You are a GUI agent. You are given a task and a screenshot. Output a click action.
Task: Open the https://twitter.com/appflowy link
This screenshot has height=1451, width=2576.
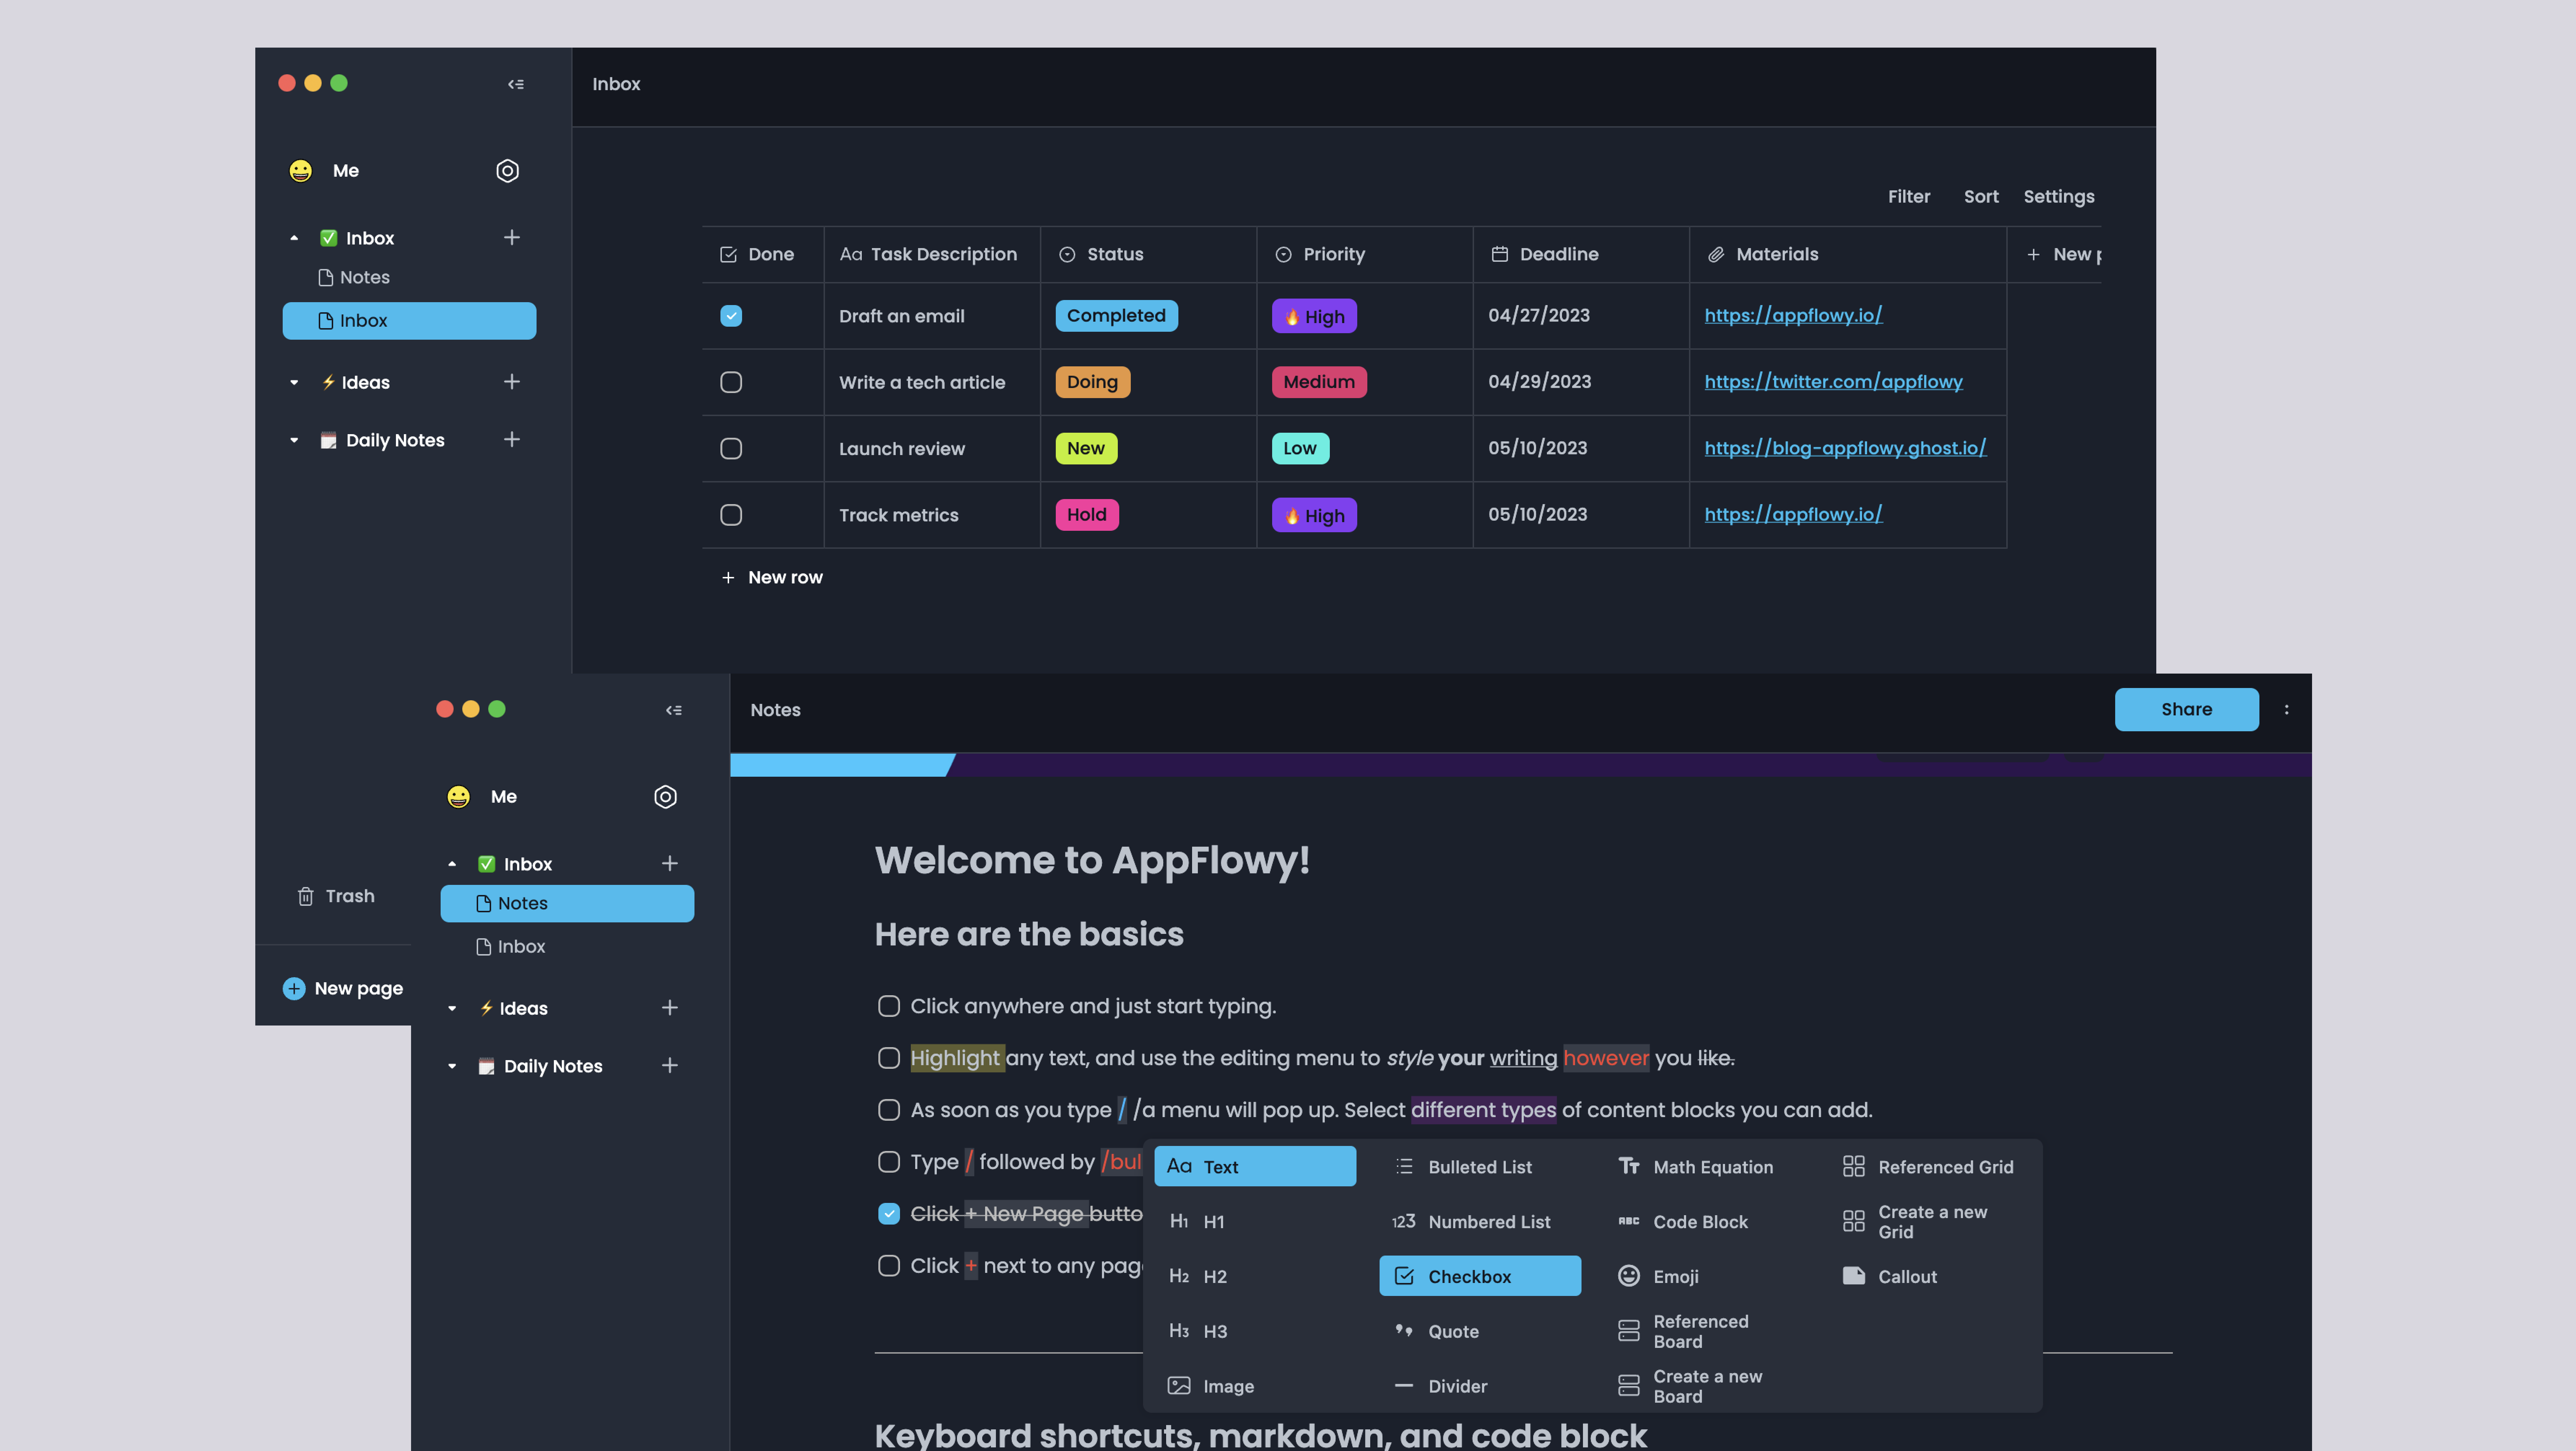pos(1833,382)
